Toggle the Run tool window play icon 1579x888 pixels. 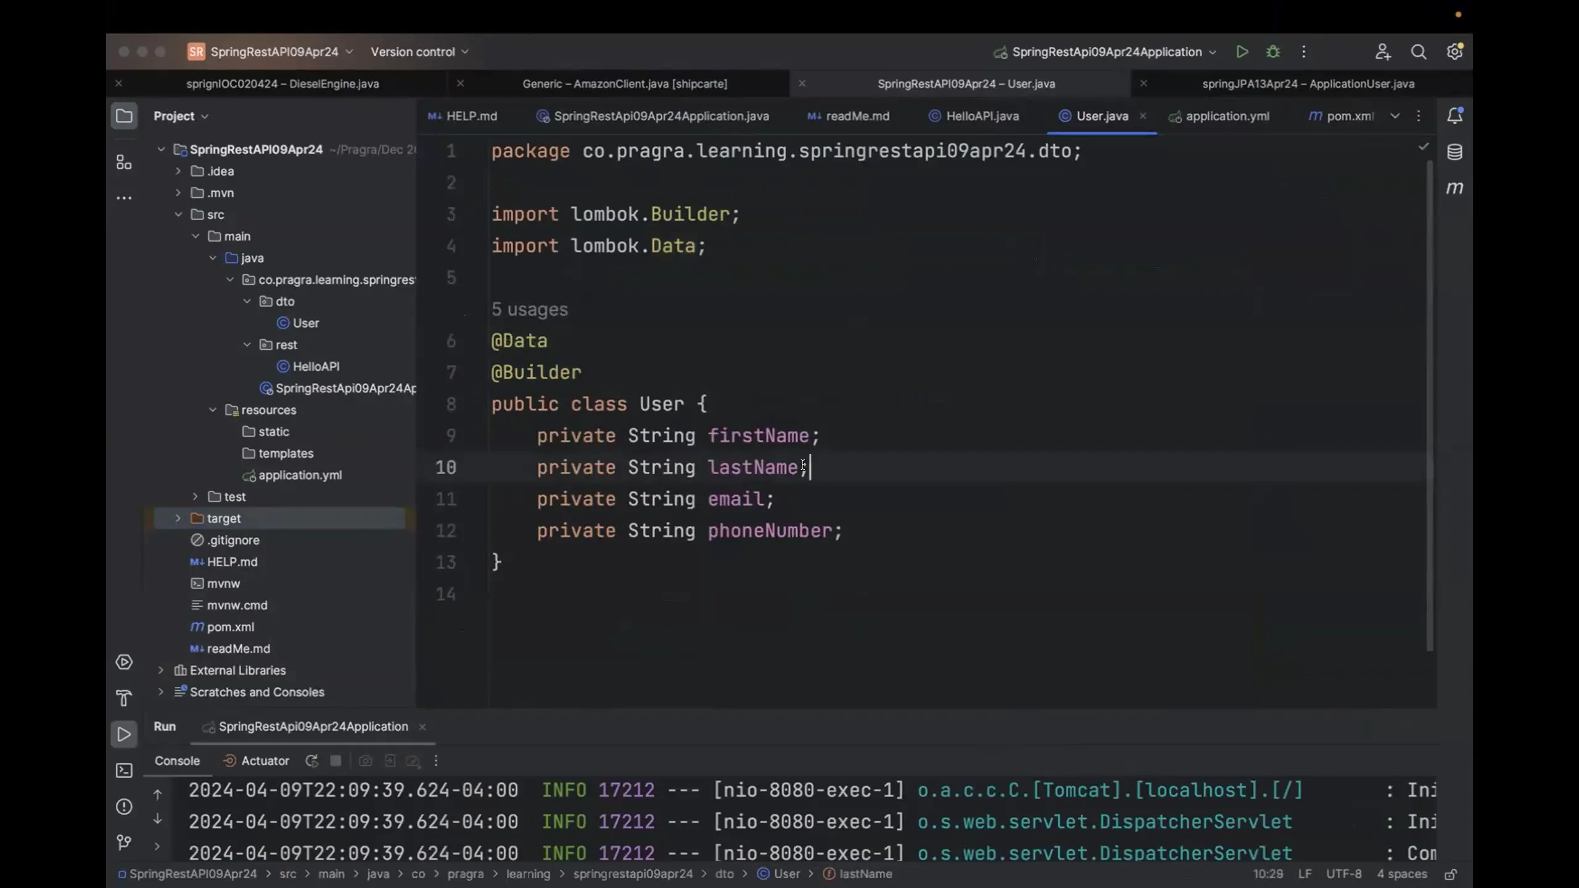coord(123,734)
